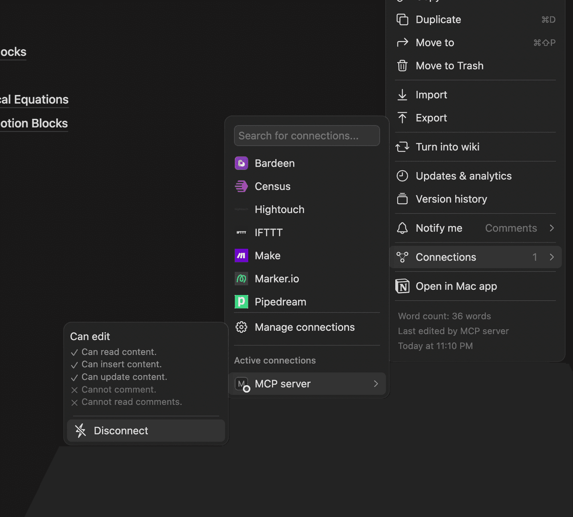
Task: Click 'Can update content.' text
Action: click(124, 377)
